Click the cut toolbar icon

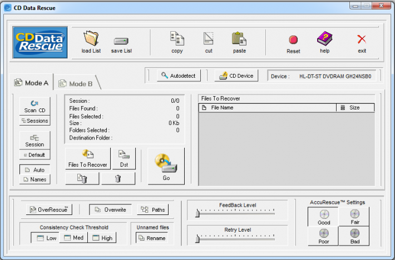[x=208, y=38]
